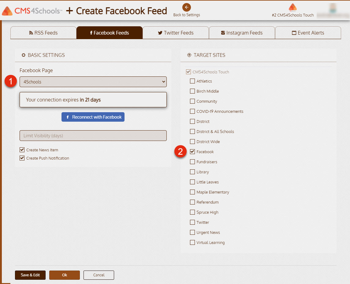Check the Athletics target site
350x284 pixels.
pos(192,81)
